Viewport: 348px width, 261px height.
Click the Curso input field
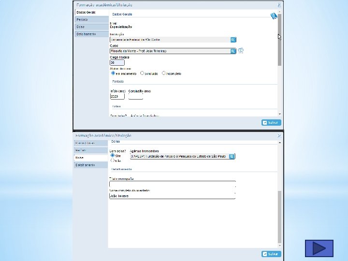tap(170, 51)
